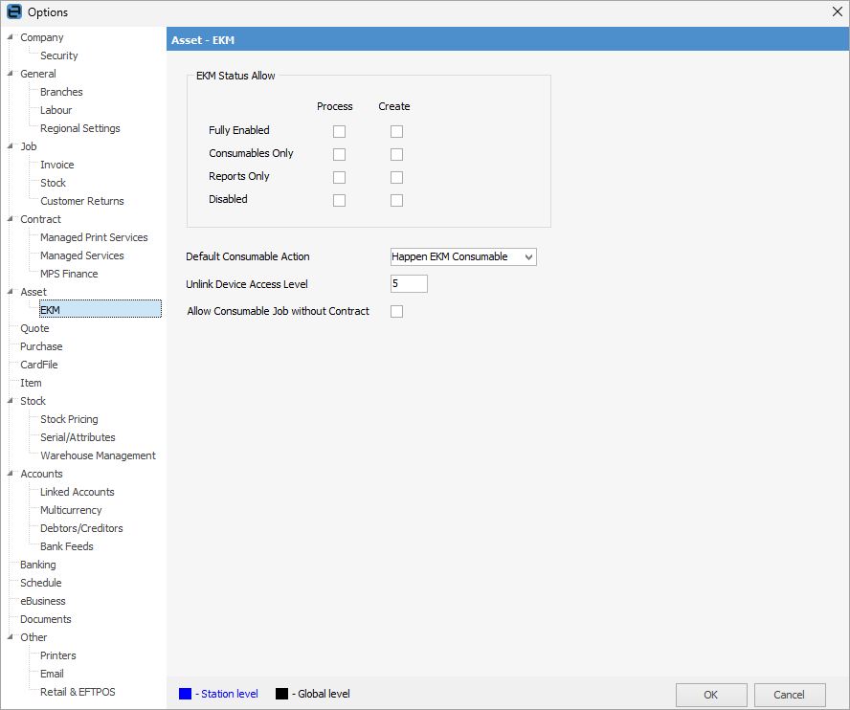Click the Unlink Device Access Level field
The height and width of the screenshot is (710, 850).
(409, 284)
